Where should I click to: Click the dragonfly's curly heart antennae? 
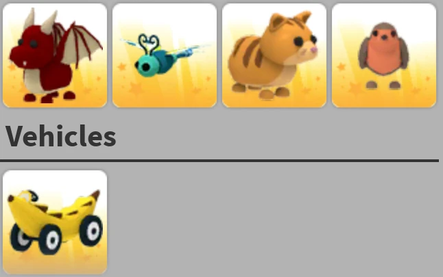click(149, 43)
